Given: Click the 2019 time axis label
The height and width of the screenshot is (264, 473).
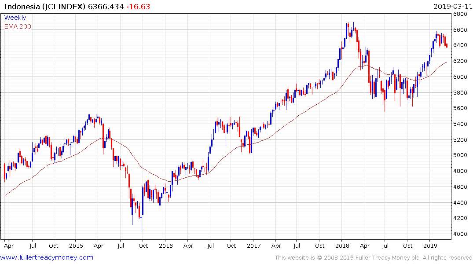Looking at the screenshot, I should point(430,246).
